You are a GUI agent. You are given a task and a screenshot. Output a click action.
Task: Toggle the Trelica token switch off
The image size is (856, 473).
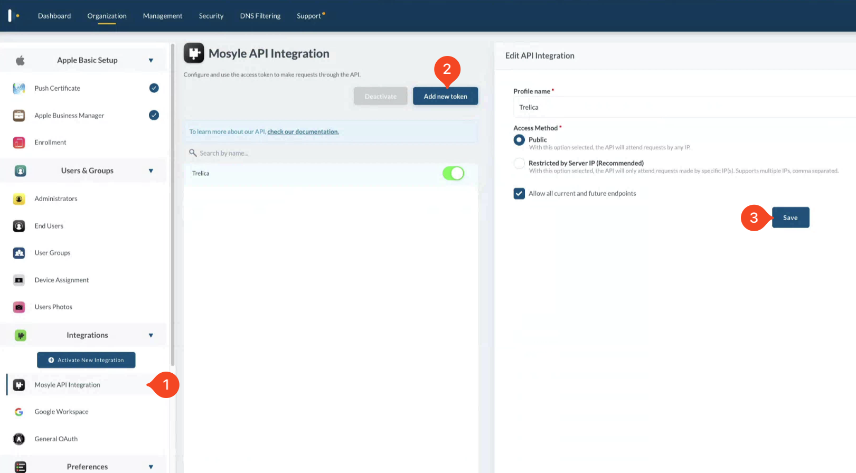pos(453,173)
